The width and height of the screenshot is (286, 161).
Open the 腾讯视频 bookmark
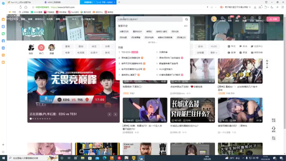click(86, 12)
